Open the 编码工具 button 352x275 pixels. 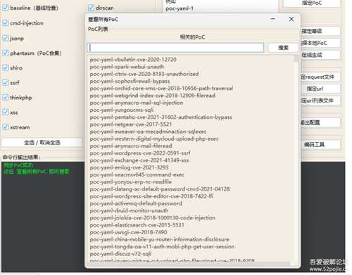pos(314,144)
